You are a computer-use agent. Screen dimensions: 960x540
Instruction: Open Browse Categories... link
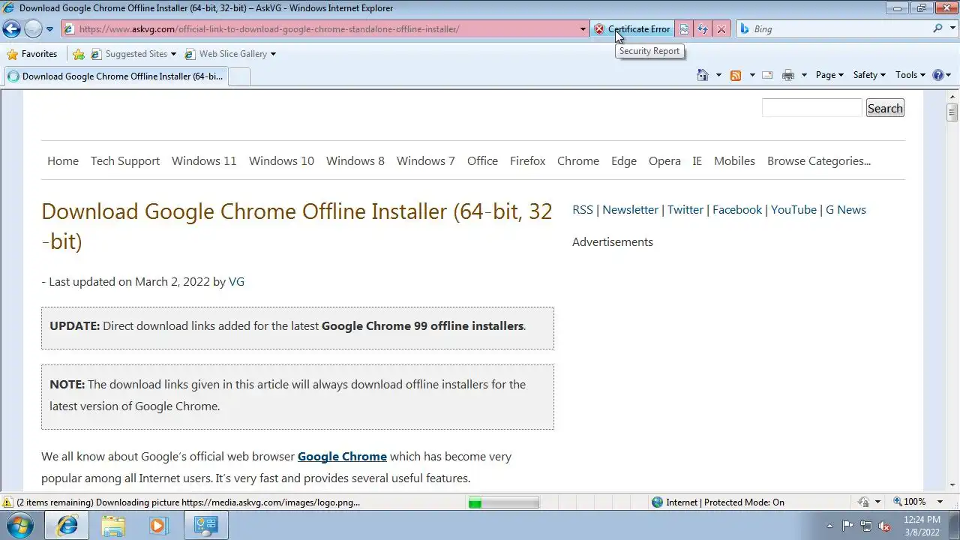point(819,160)
